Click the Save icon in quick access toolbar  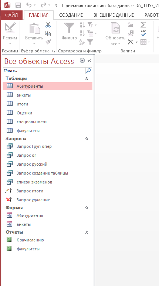click(18, 5)
